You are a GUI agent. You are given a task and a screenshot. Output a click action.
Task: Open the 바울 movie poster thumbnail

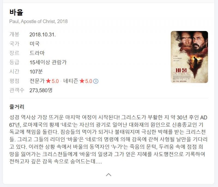point(189,57)
